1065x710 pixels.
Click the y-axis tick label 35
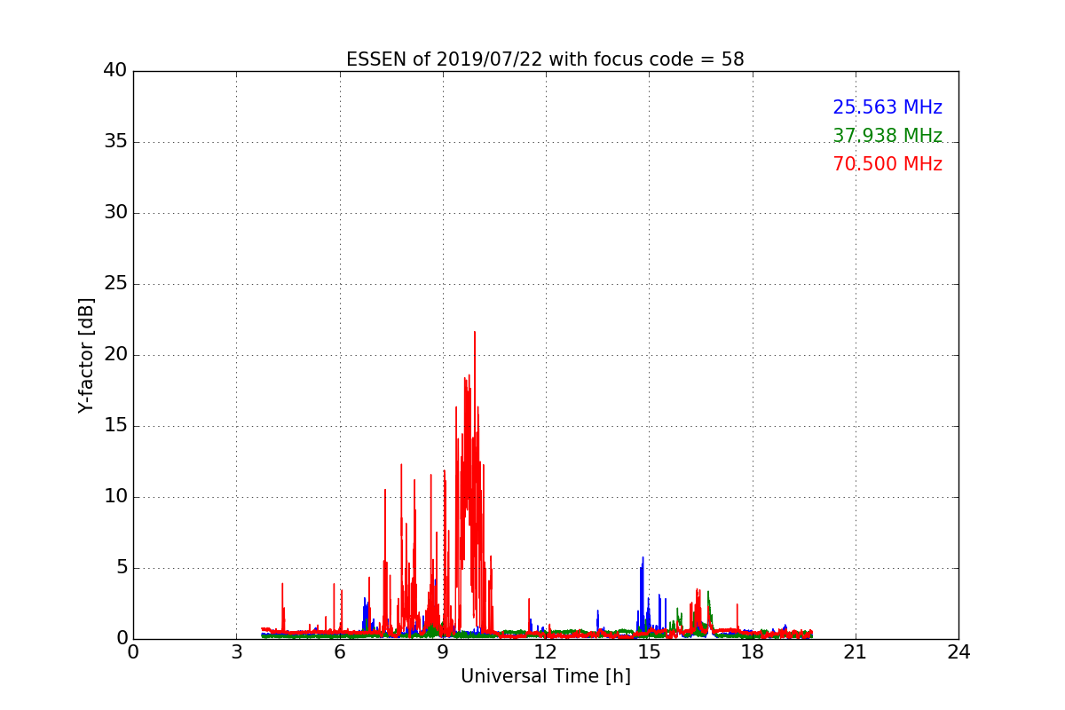[x=115, y=142]
